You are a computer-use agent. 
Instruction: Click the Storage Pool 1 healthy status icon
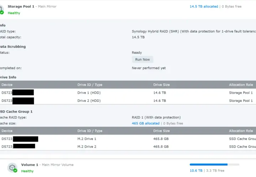[2, 12]
